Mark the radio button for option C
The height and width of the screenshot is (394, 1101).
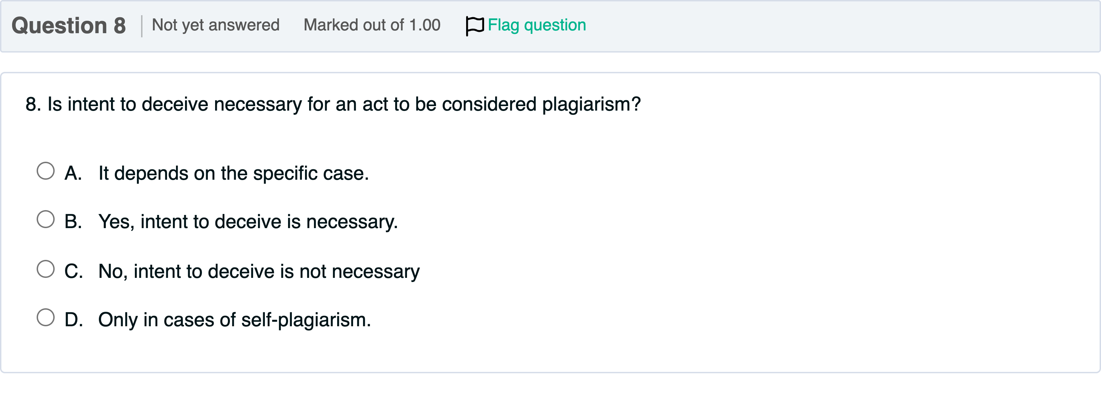45,269
